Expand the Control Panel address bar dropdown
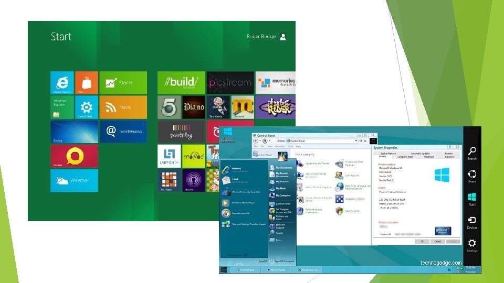This screenshot has height=283, width=504. [356, 141]
